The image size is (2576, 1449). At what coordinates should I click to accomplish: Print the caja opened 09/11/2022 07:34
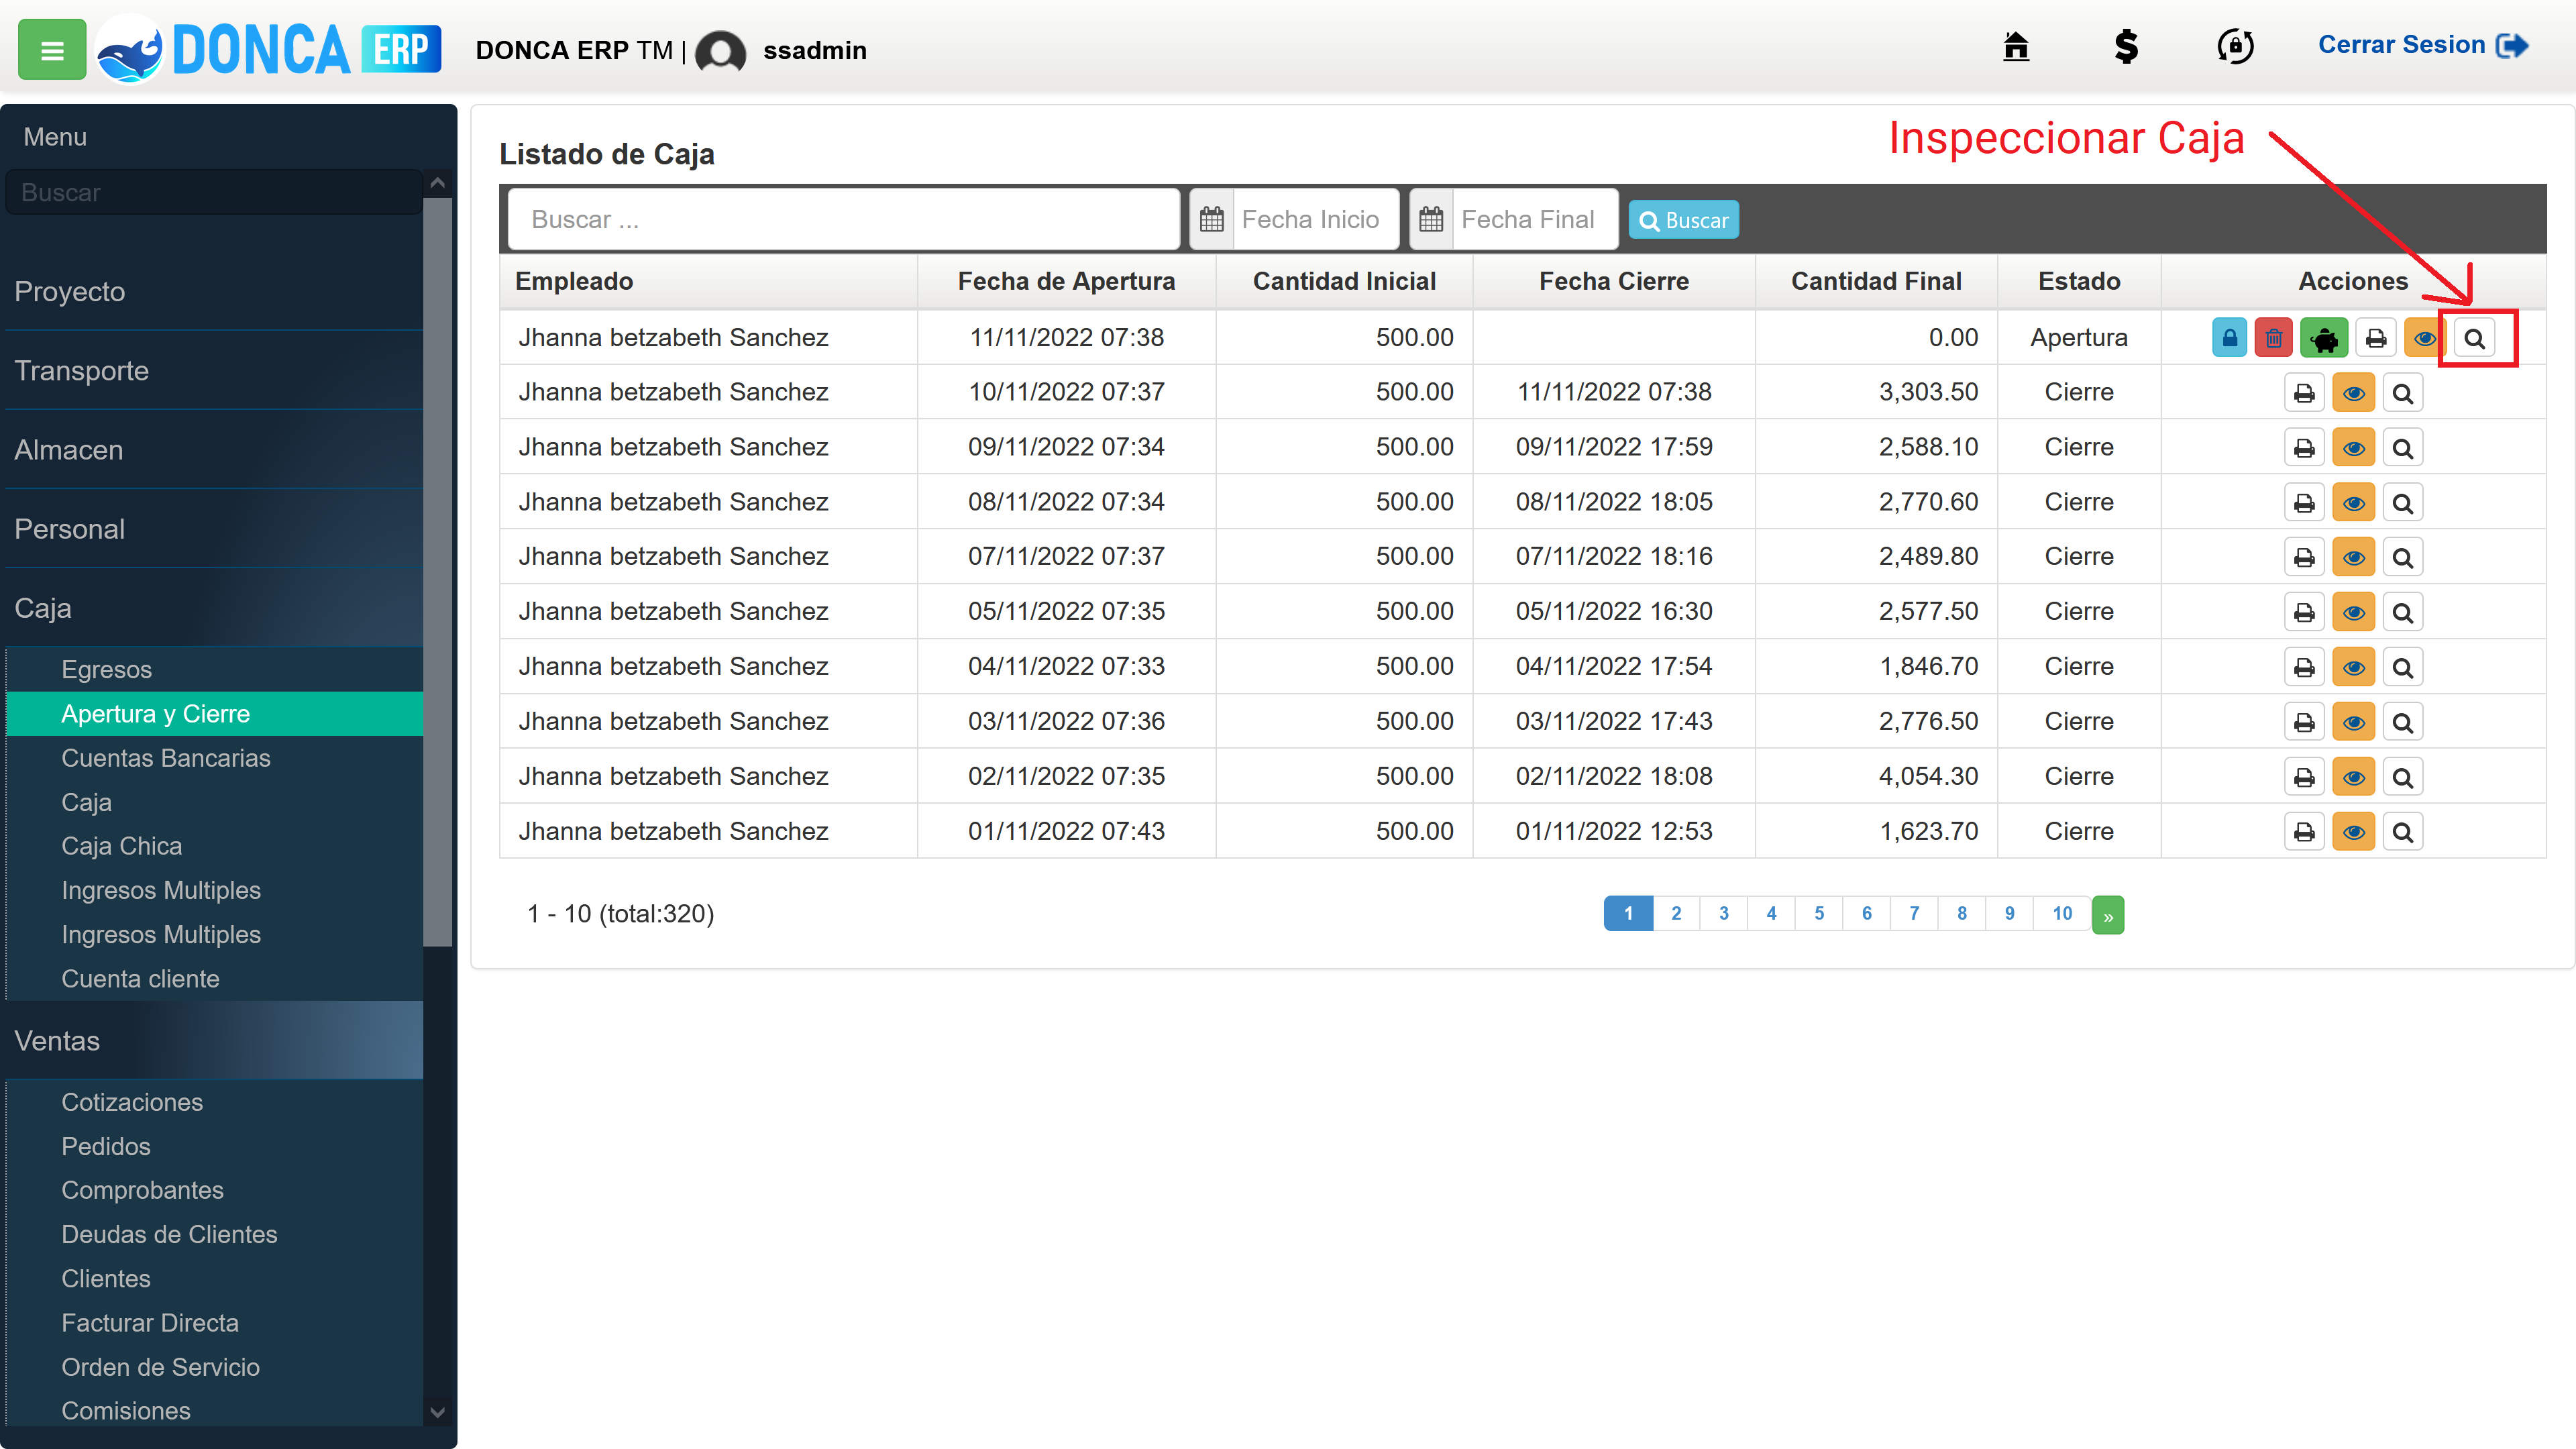2304,448
